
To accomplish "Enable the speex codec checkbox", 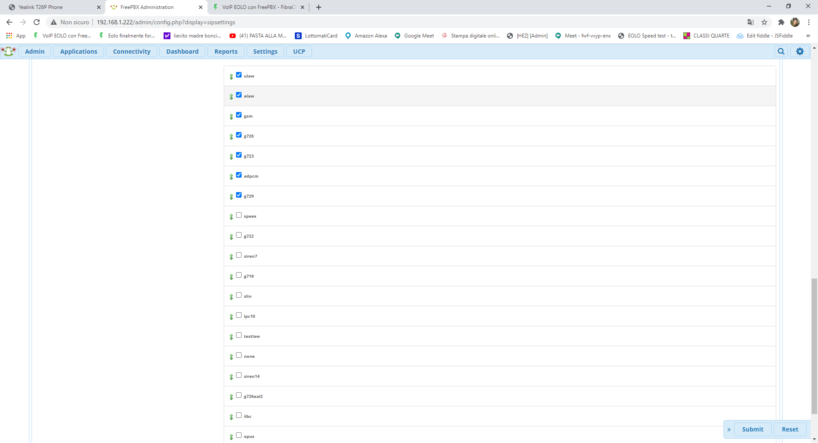I will (239, 215).
